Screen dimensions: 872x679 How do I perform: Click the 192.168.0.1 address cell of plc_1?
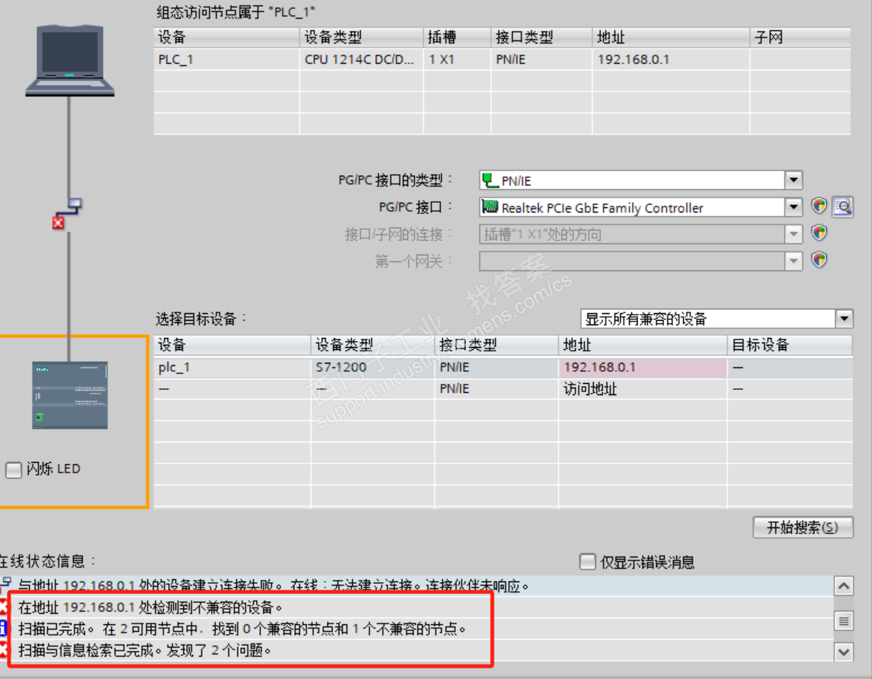(x=642, y=367)
